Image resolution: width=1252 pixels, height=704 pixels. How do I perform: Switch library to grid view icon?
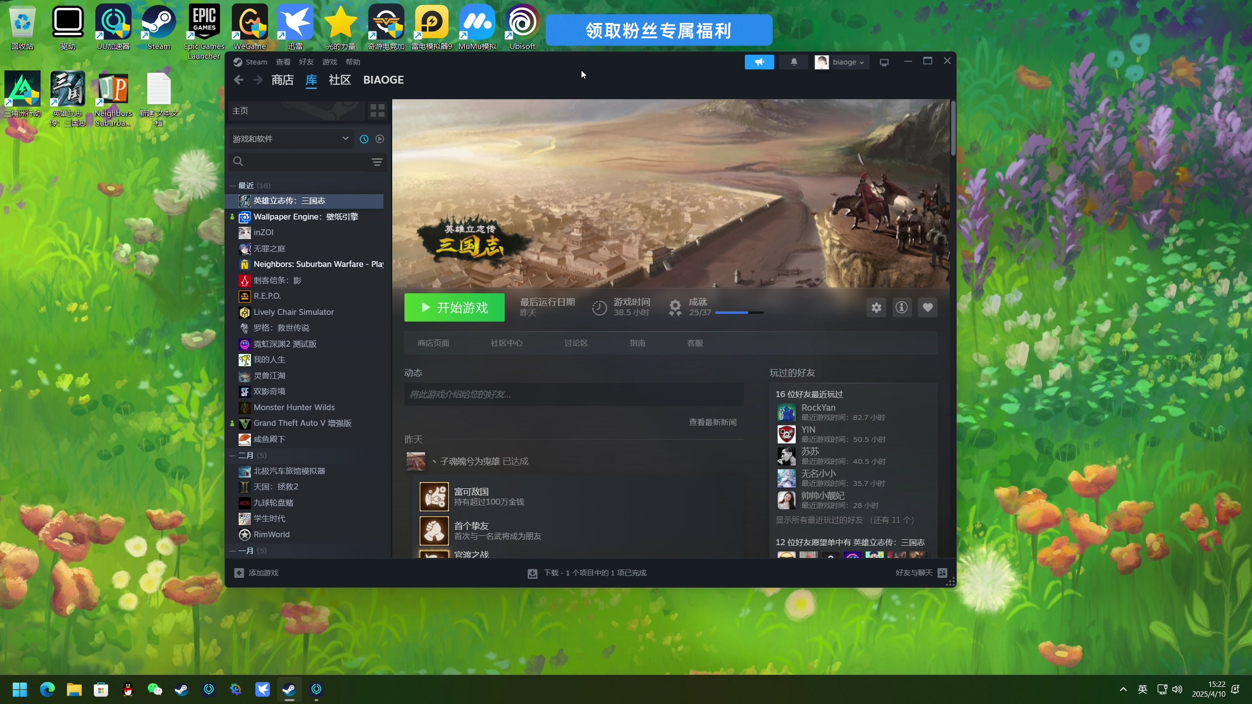click(377, 110)
